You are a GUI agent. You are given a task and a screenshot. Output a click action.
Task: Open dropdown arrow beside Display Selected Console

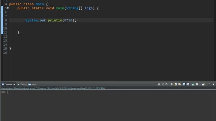[x=200, y=84]
